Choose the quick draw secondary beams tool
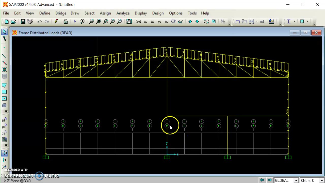This screenshot has height=183, width=325. pos(4,77)
